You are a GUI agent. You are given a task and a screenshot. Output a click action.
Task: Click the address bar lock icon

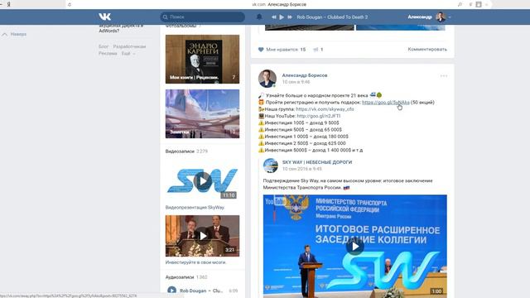coord(70,4)
